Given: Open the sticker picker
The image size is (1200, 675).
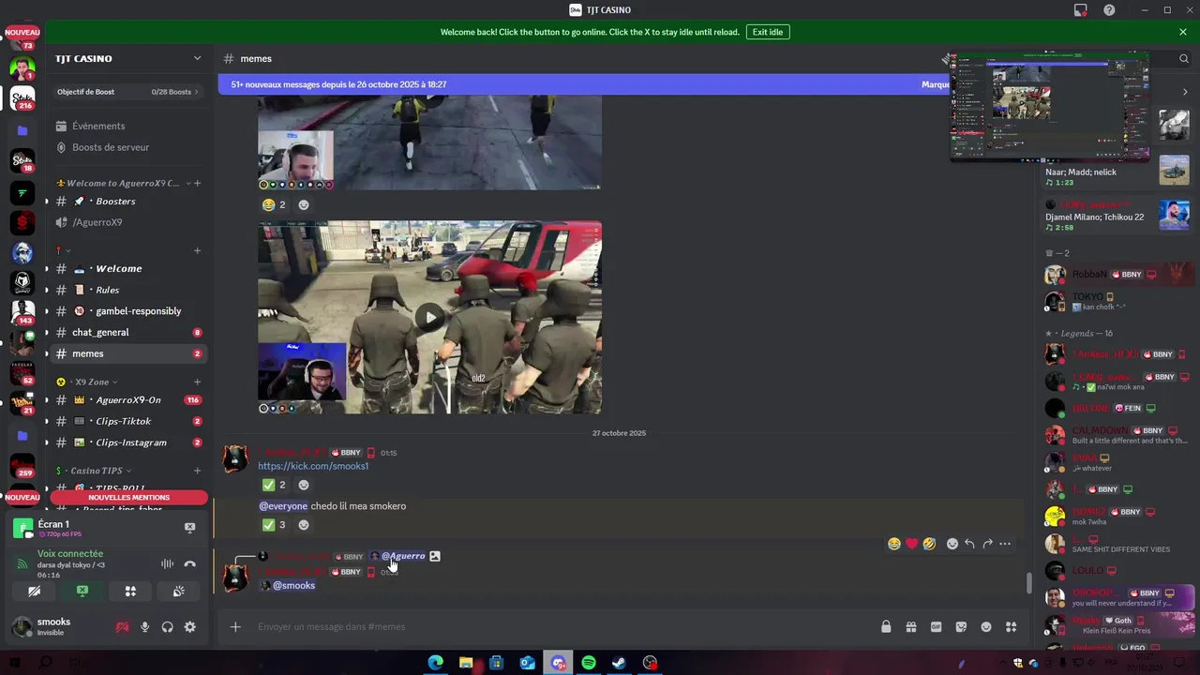Looking at the screenshot, I should tap(961, 627).
